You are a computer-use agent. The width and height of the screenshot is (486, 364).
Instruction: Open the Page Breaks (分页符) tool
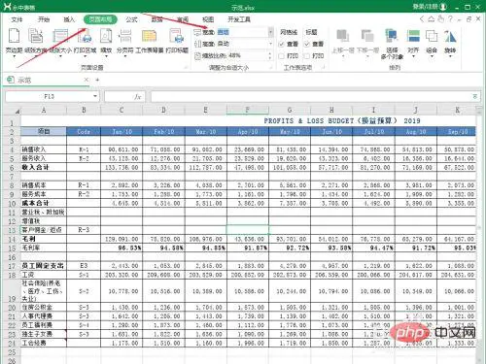[x=125, y=42]
